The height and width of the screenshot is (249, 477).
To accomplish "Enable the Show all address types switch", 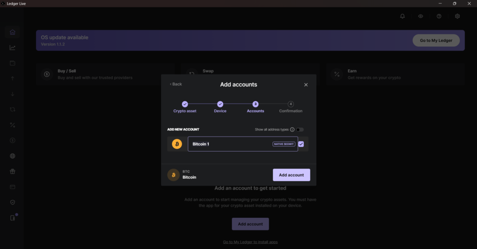I will pyautogui.click(x=300, y=130).
